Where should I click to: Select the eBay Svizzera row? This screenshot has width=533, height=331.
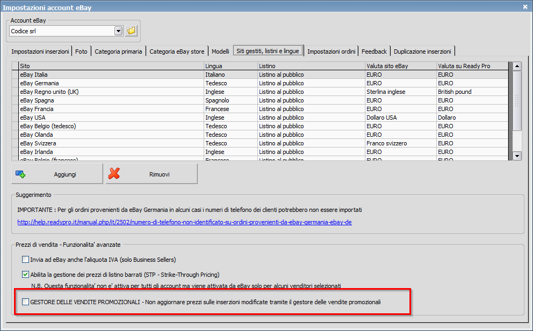260,143
